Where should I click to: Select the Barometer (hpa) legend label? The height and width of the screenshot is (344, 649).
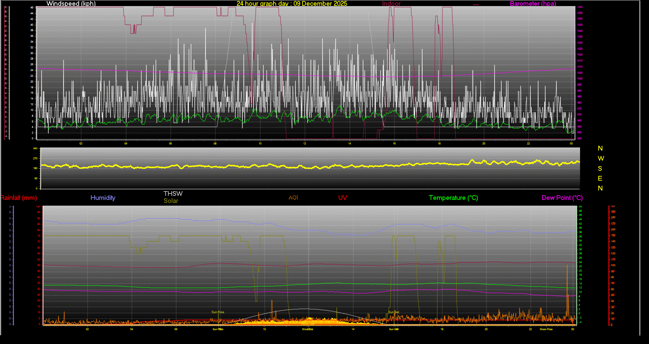coord(533,4)
